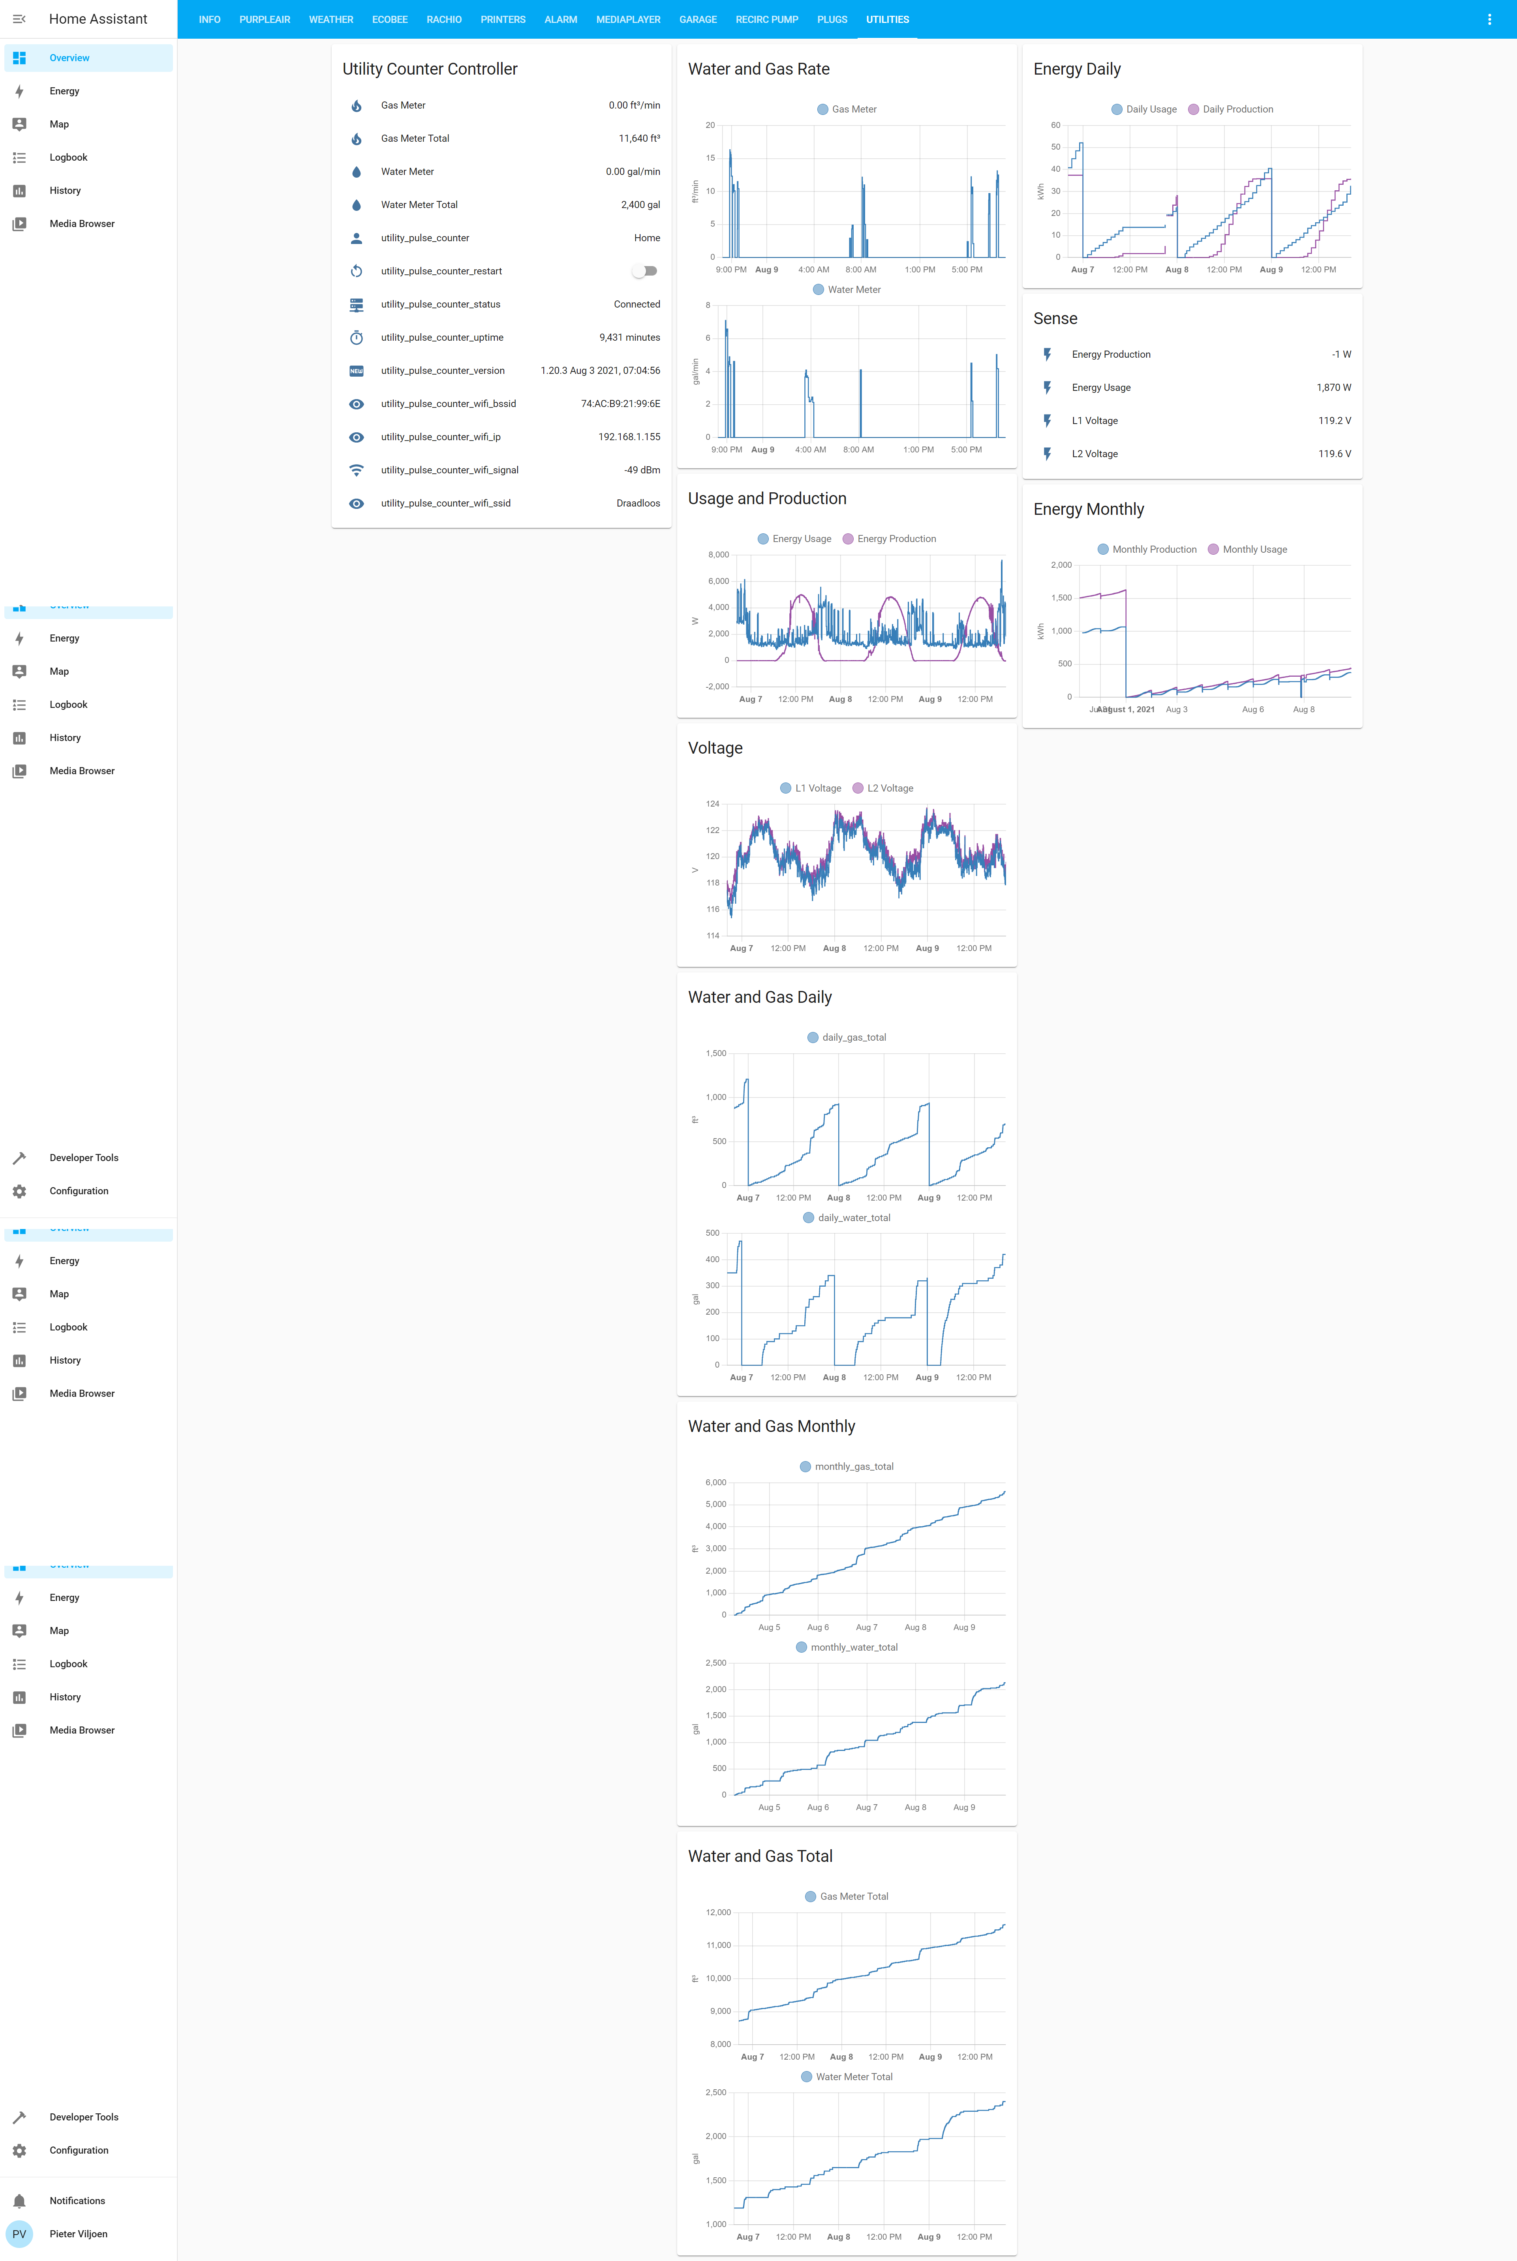Toggle the utility_pulse_counter_restart switch

pos(644,272)
